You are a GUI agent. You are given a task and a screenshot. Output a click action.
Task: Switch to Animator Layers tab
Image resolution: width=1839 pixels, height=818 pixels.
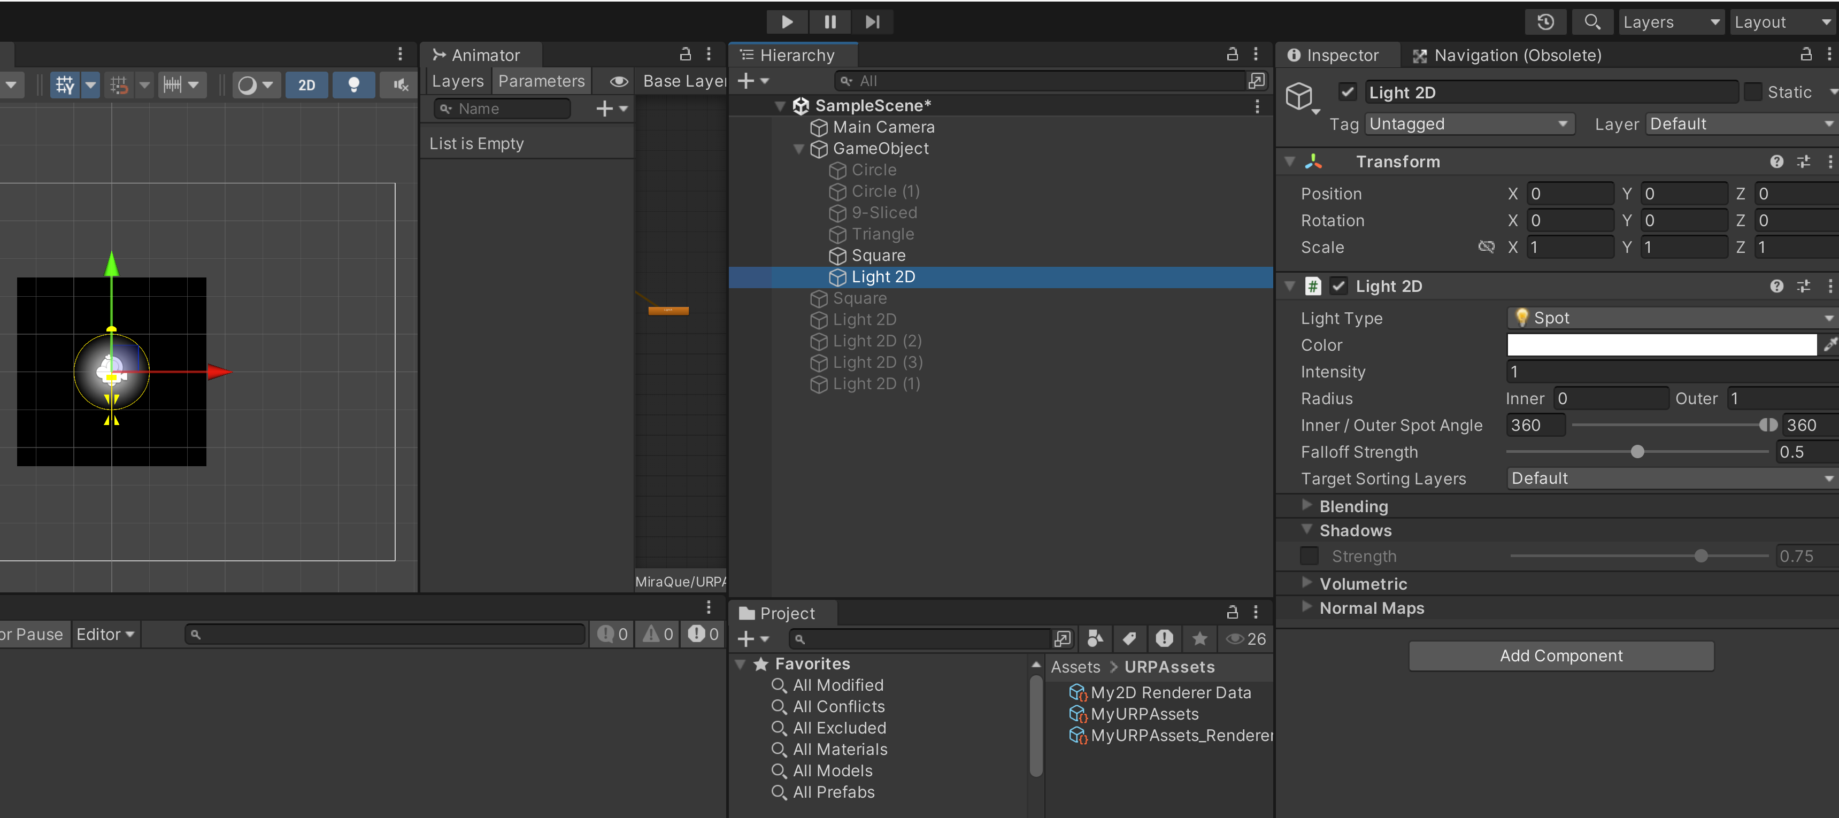pyautogui.click(x=457, y=81)
